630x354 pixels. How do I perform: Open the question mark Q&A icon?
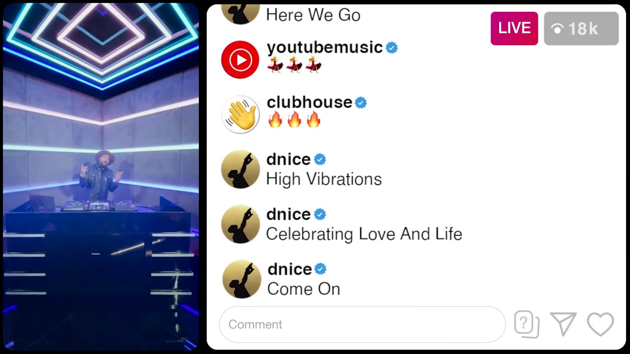(527, 324)
